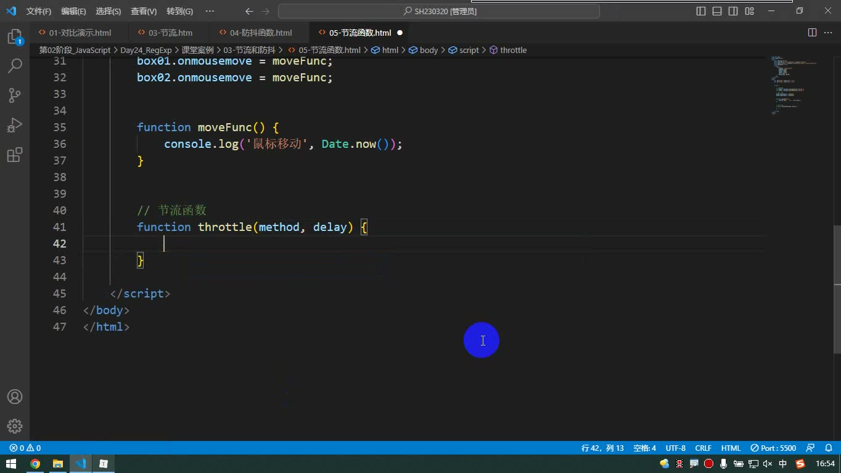This screenshot has width=841, height=473.
Task: Open errors and warnings problems indicator
Action: point(25,448)
